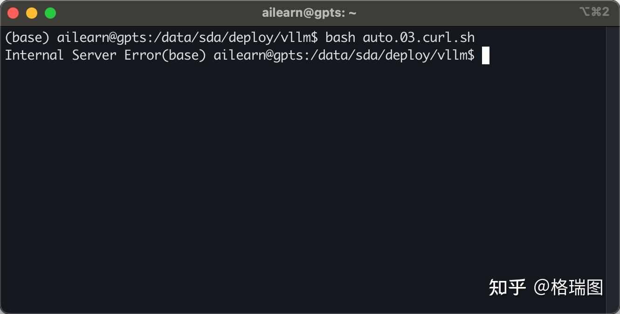Image resolution: width=620 pixels, height=314 pixels.
Task: Click the (base) prefix starting the first line
Action: pos(27,37)
